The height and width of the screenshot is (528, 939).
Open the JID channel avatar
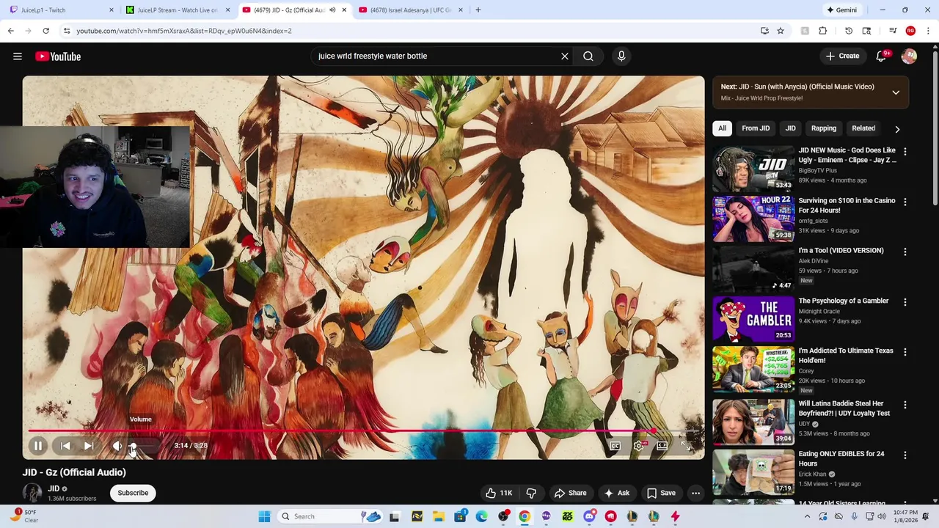click(x=32, y=493)
